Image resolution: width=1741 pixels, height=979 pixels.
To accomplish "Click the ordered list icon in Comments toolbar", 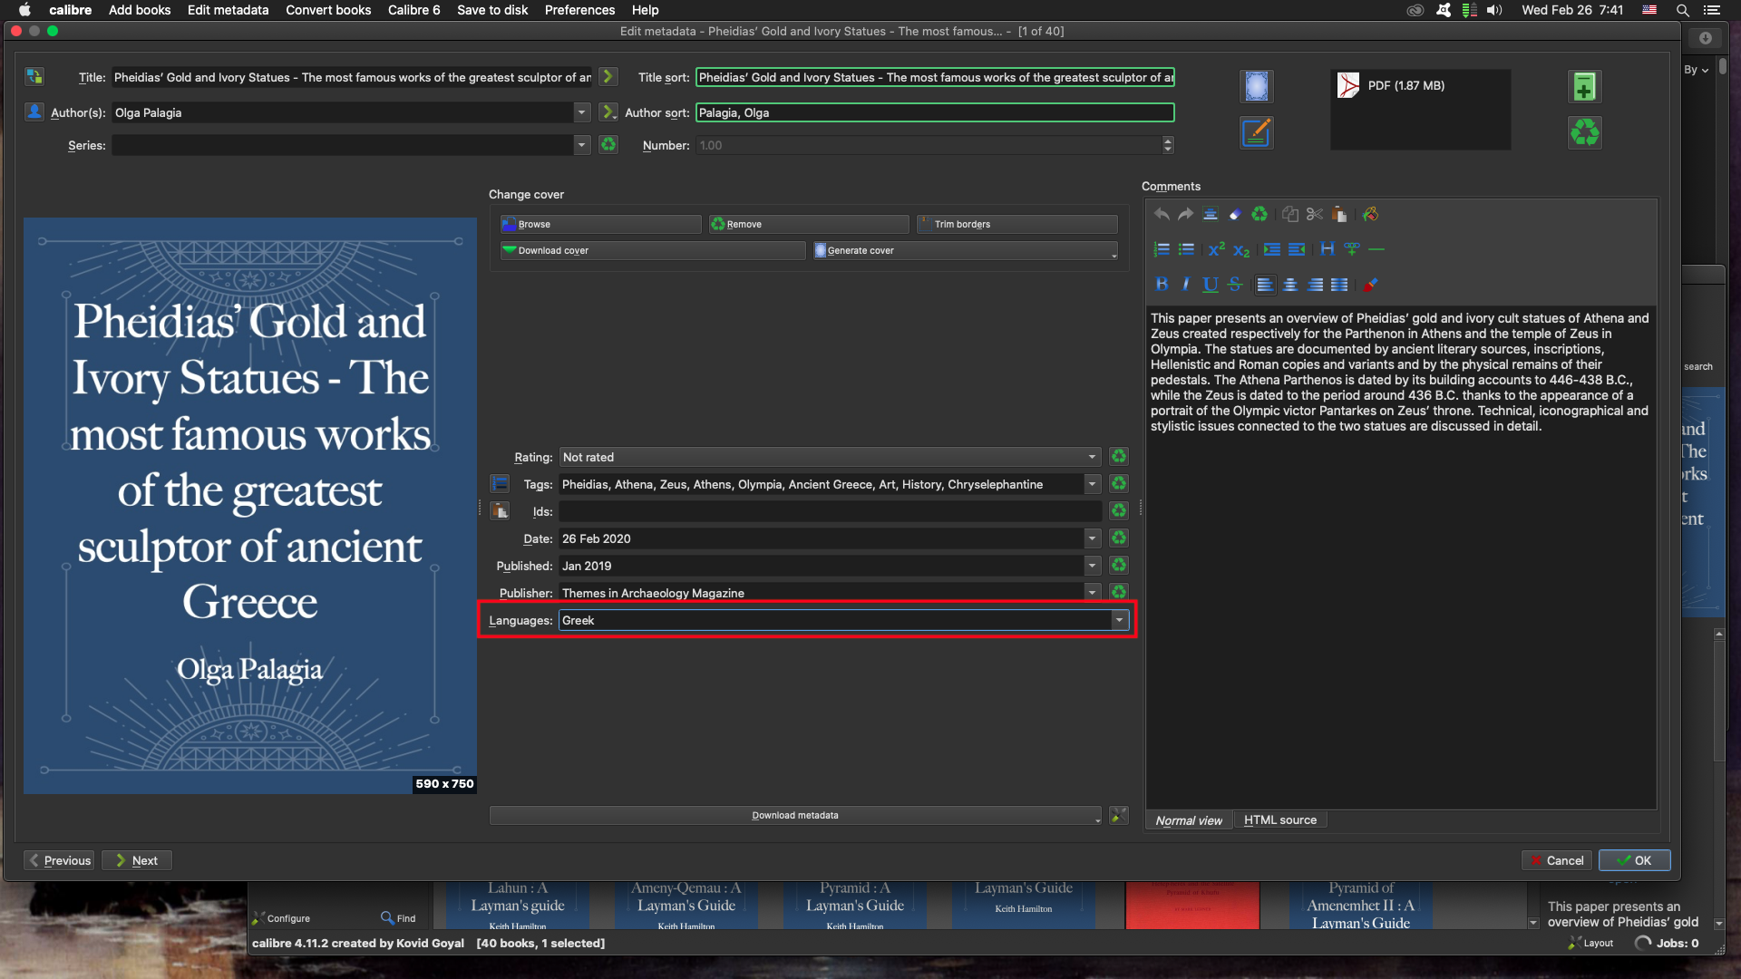I will point(1161,249).
